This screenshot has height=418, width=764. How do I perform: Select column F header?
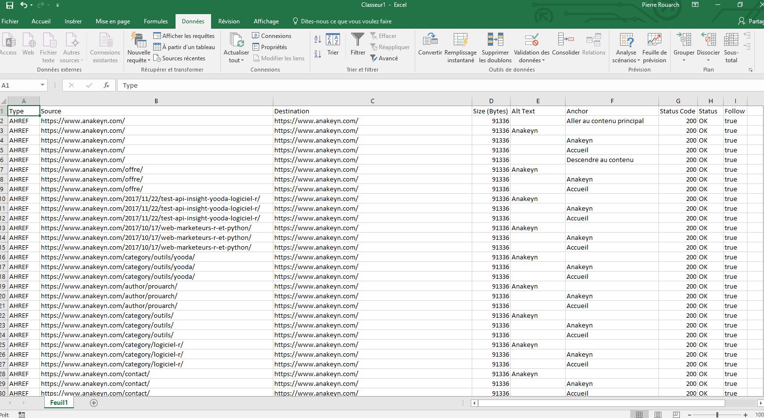pos(612,101)
